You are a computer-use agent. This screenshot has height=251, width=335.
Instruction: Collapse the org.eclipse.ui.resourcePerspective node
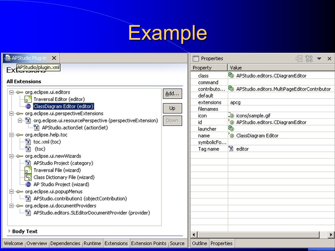tap(20, 121)
